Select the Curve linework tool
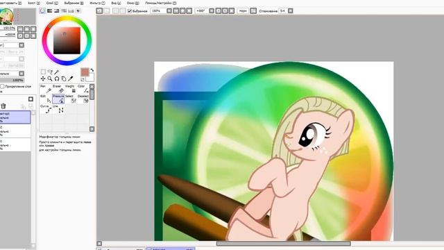The width and height of the screenshot is (444, 250). (45, 109)
